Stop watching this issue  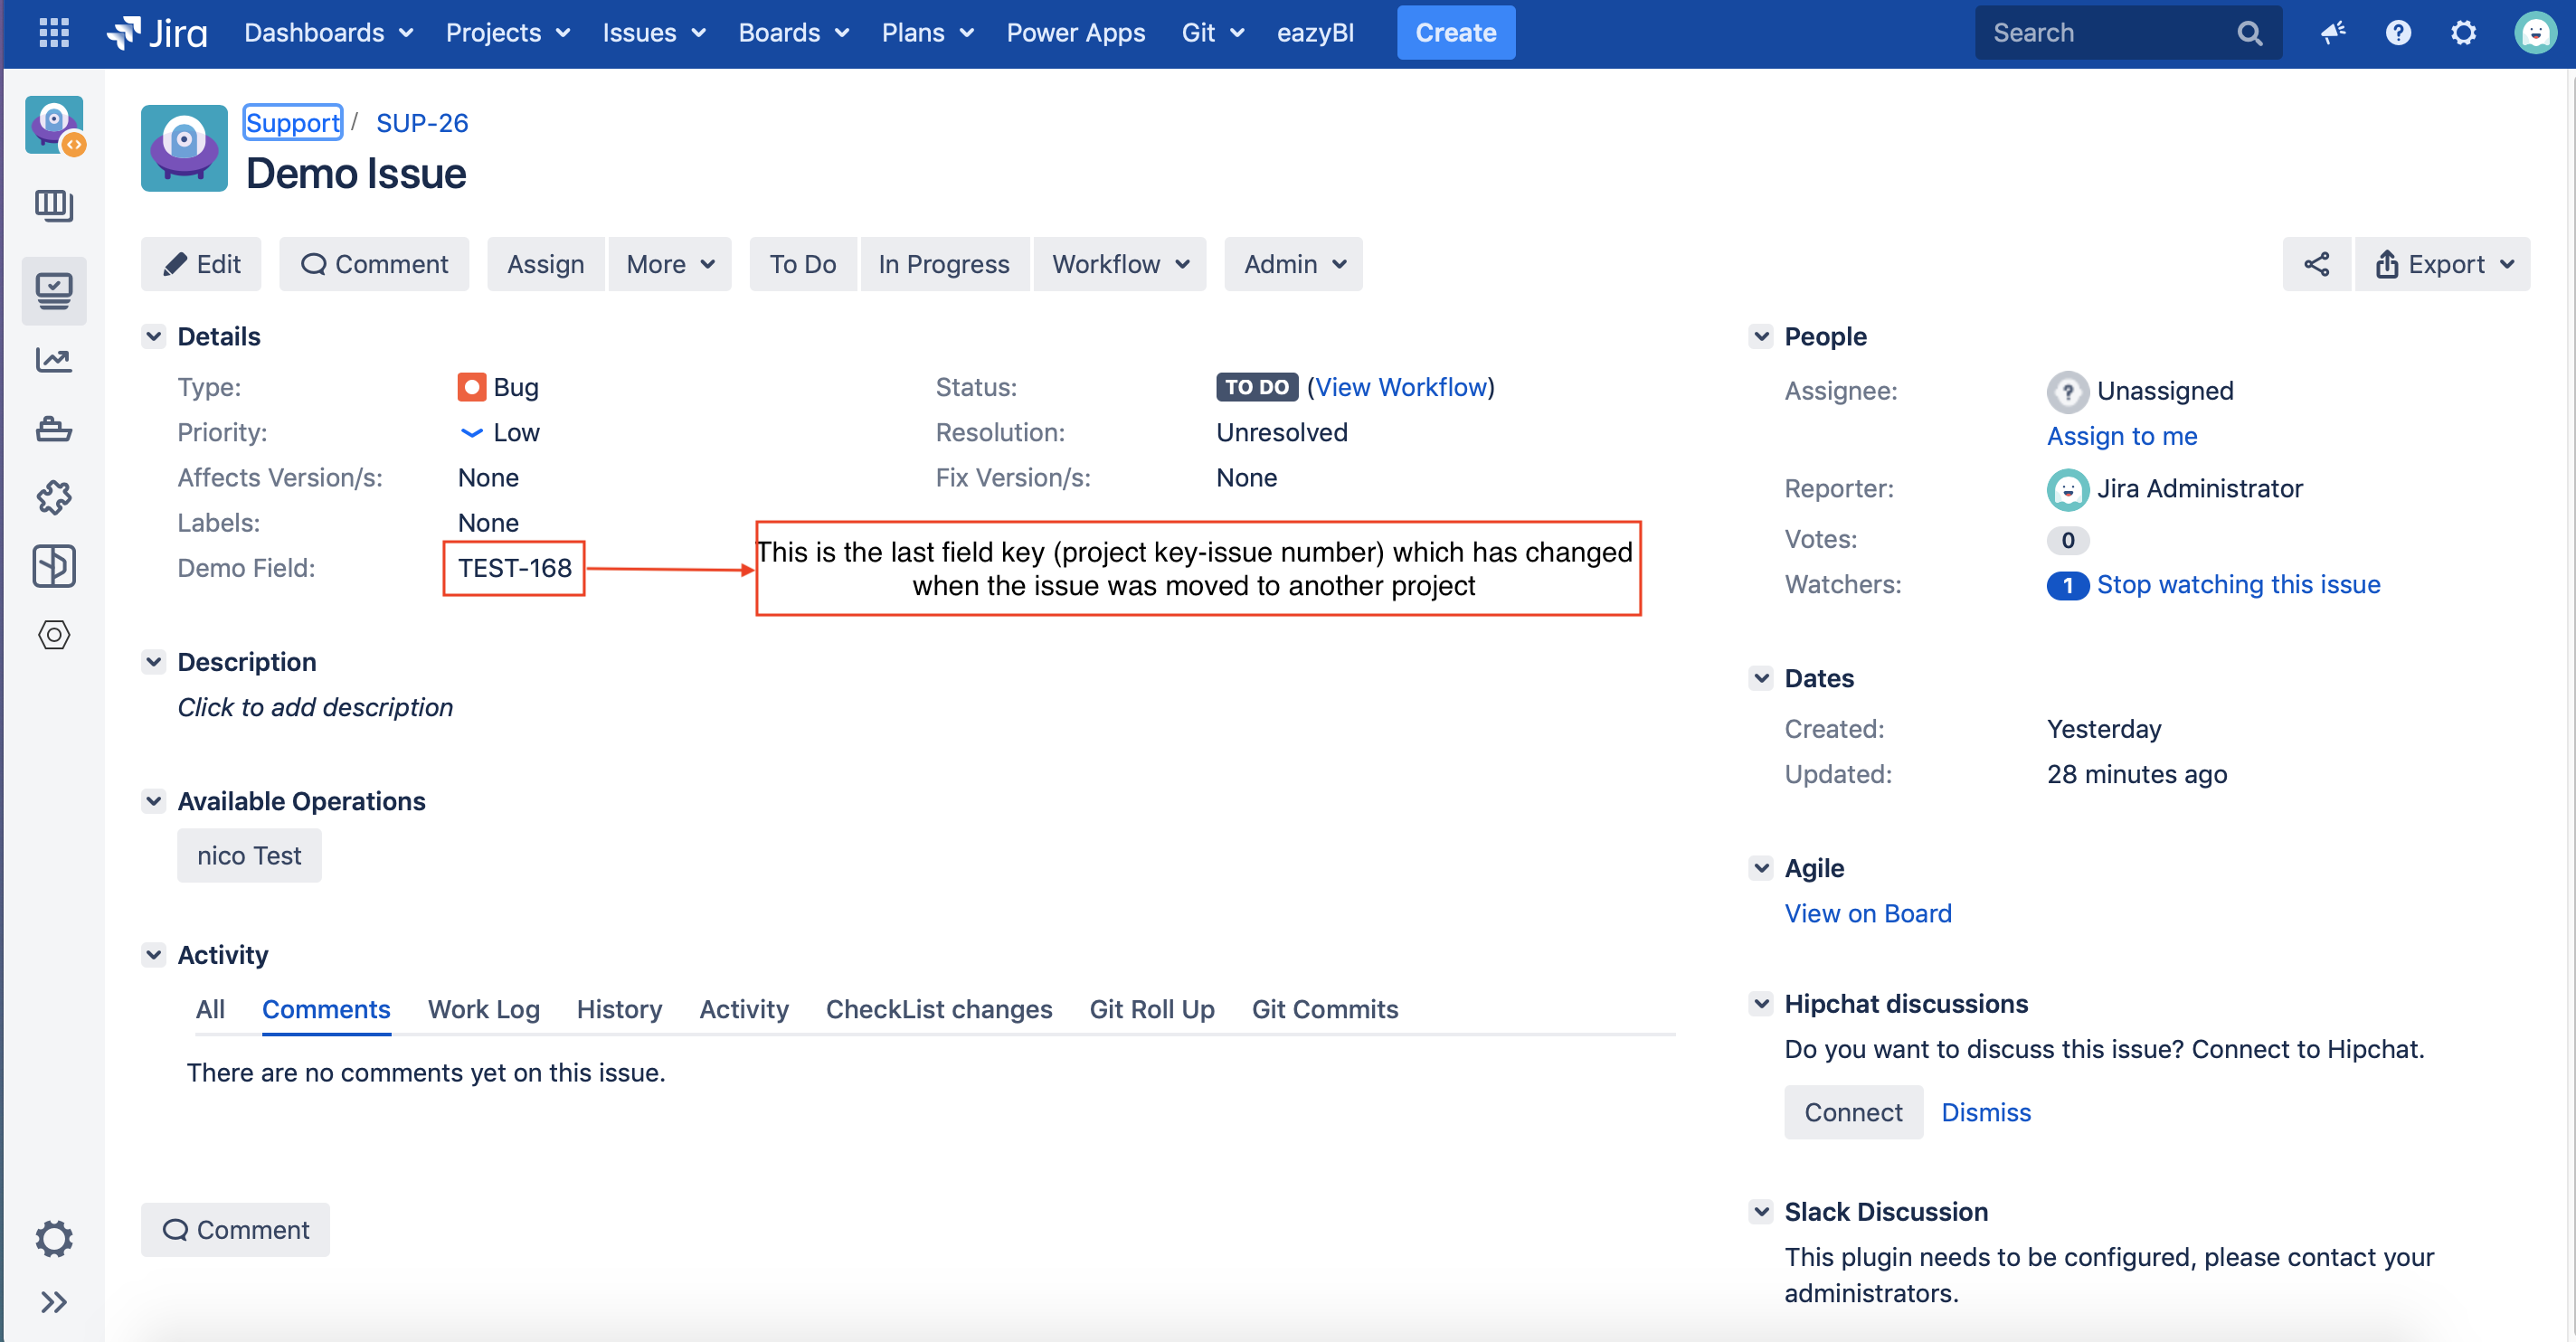(2238, 584)
